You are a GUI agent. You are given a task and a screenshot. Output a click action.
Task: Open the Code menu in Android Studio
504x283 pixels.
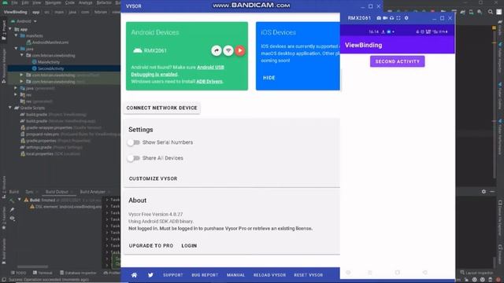70,2
